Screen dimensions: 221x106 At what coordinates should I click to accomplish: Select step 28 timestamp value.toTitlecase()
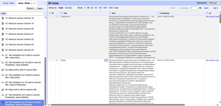click(22, 103)
